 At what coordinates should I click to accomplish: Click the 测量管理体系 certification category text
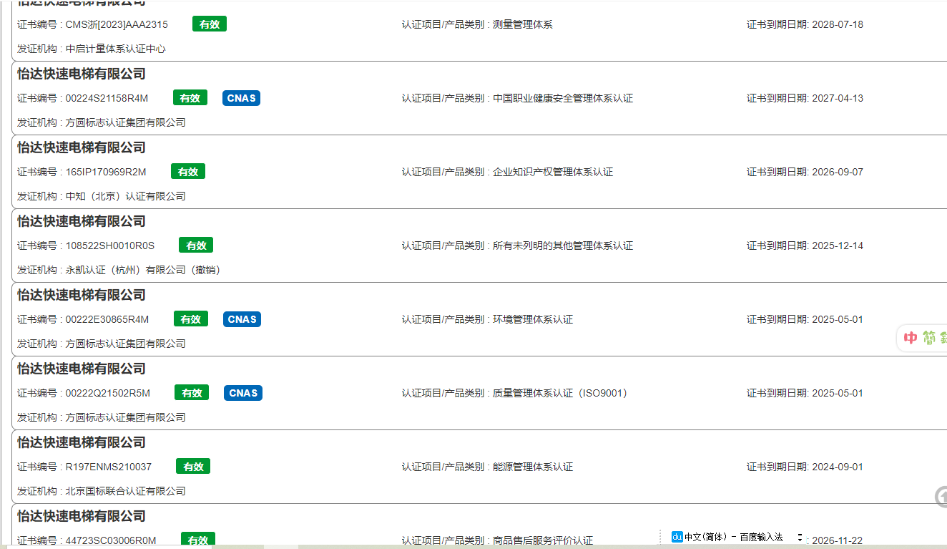[x=523, y=24]
